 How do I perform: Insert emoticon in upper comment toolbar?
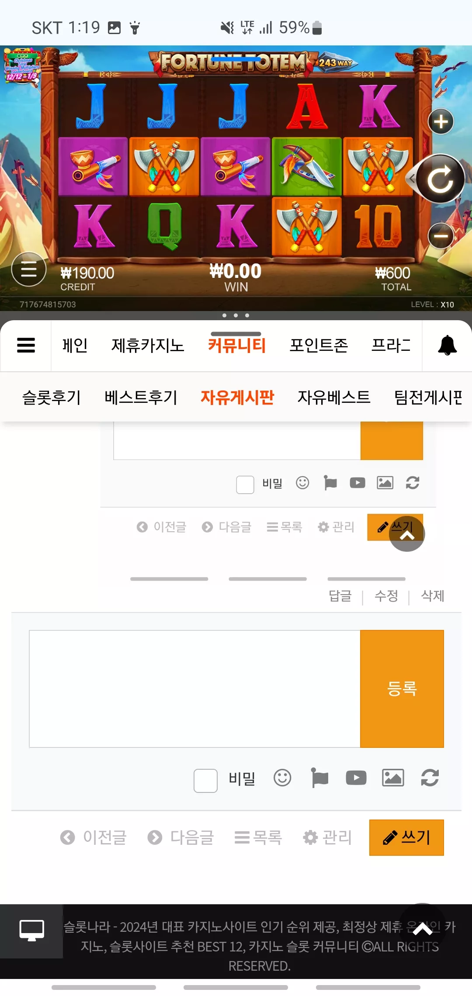[302, 483]
